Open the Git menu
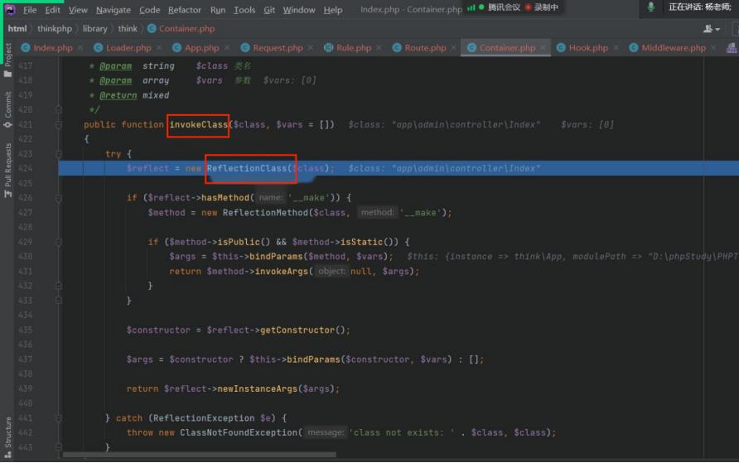The width and height of the screenshot is (739, 463). pyautogui.click(x=269, y=10)
